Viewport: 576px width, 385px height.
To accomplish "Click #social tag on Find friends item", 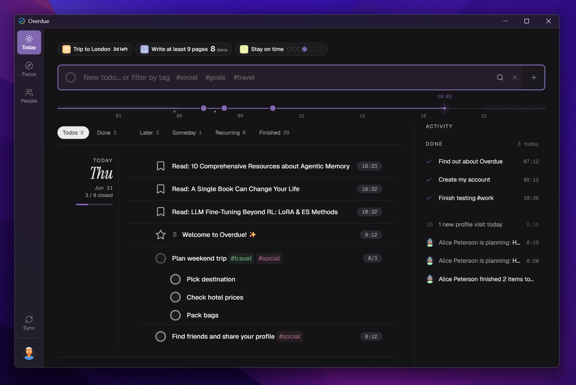I will point(290,336).
